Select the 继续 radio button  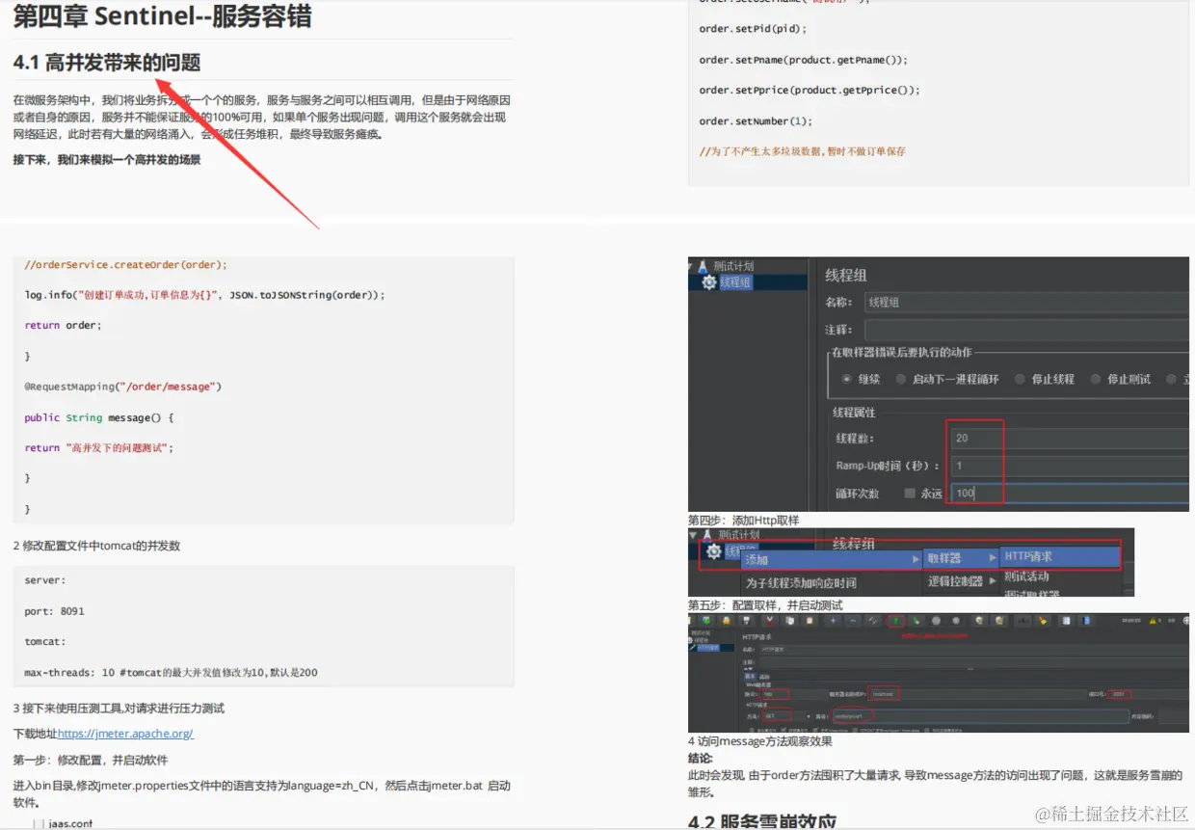(847, 379)
